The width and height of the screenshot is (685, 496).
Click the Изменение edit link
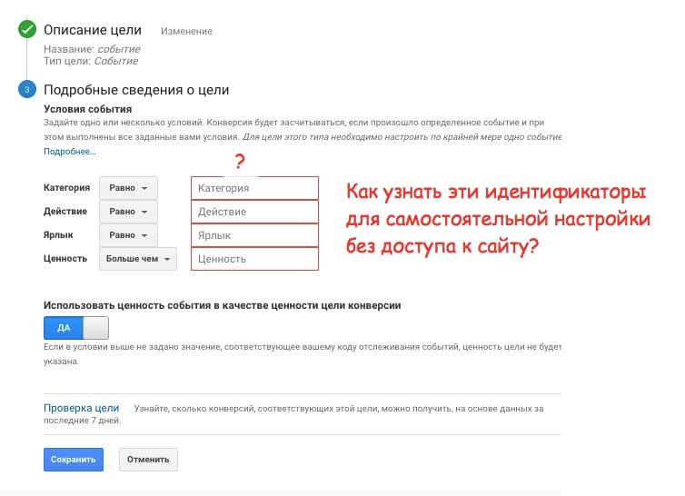click(186, 32)
